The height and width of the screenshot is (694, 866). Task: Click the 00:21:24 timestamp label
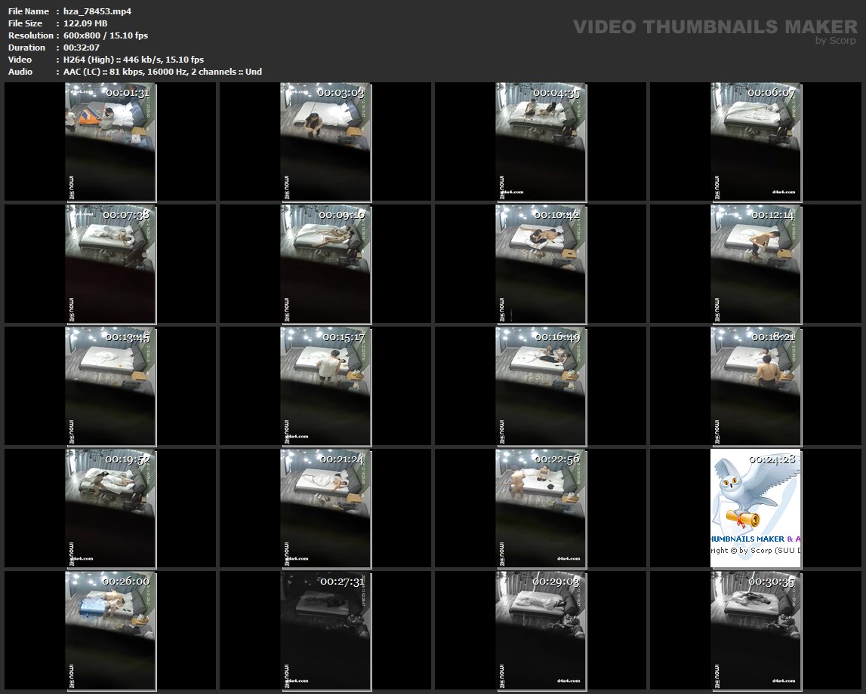[x=342, y=459]
